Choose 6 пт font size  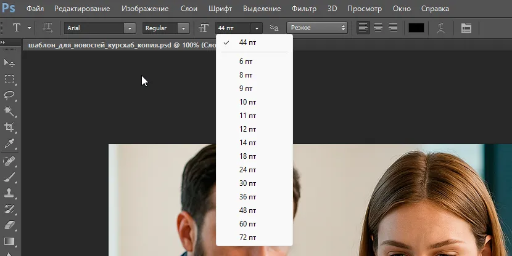[x=254, y=62]
